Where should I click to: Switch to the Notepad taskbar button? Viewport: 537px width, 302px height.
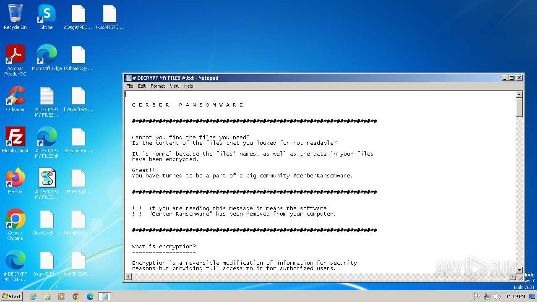pos(104,297)
